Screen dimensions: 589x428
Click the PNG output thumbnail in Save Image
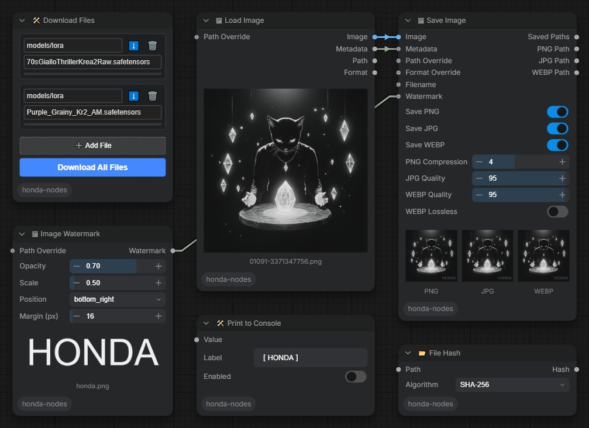[431, 256]
